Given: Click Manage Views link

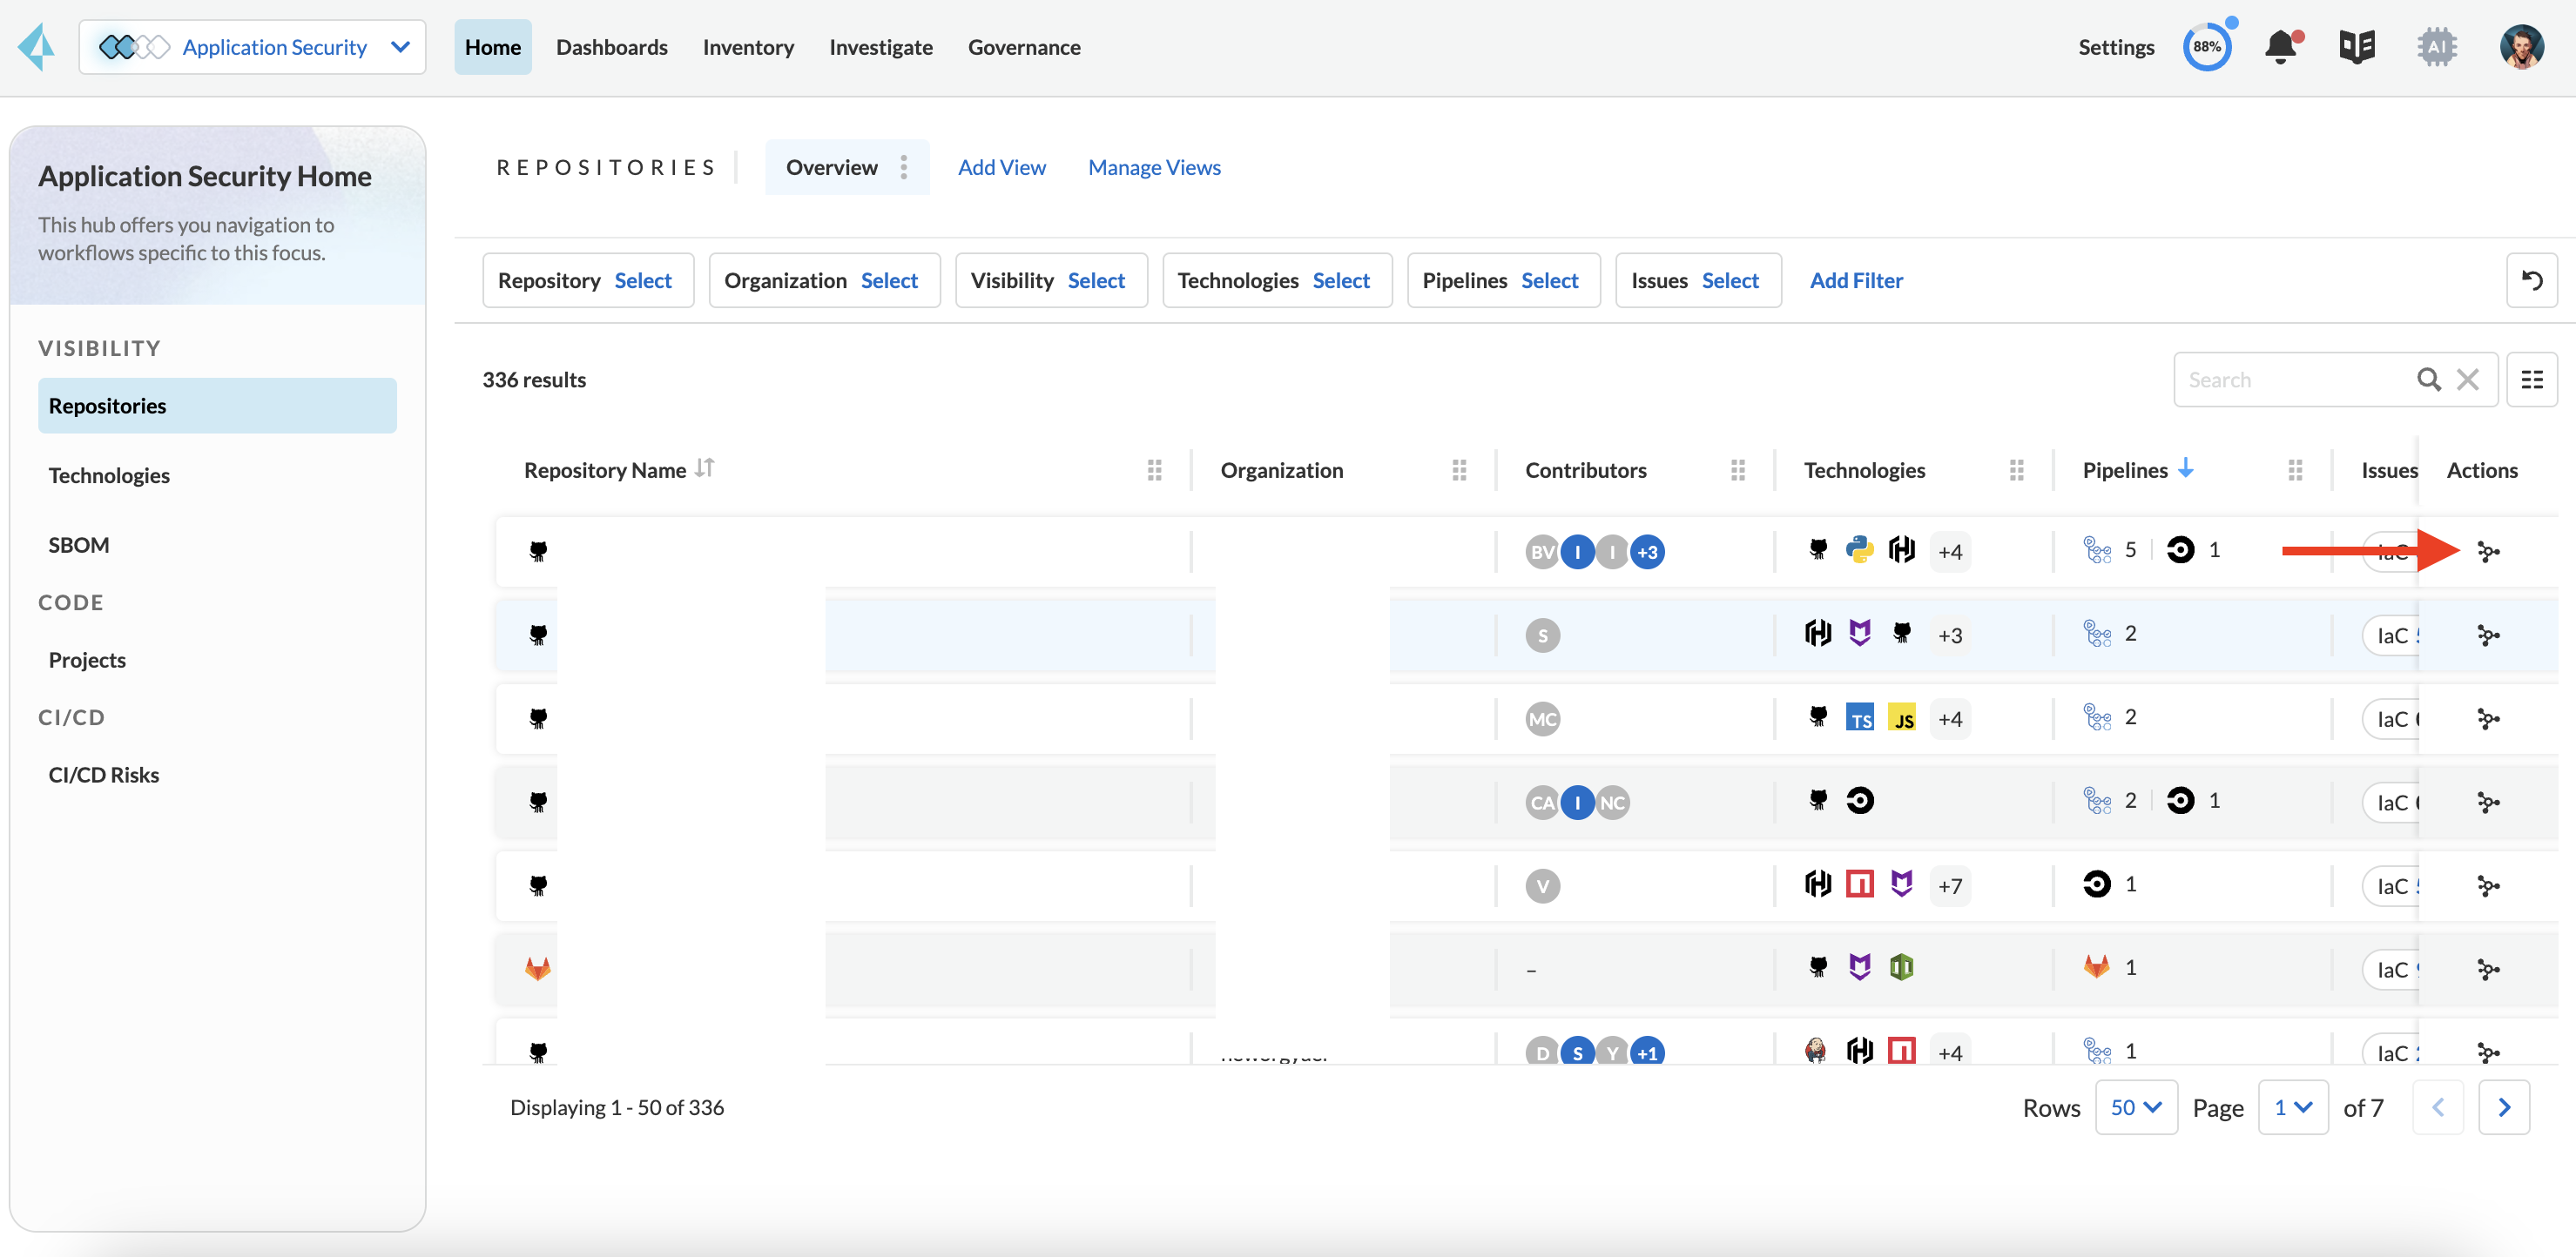Looking at the screenshot, I should [1154, 167].
